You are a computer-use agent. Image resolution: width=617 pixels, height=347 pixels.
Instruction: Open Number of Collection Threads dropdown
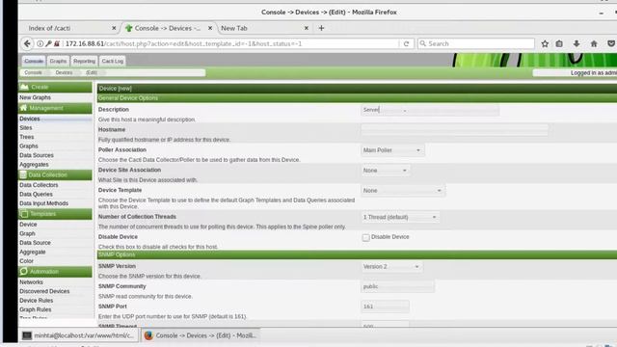(400, 217)
